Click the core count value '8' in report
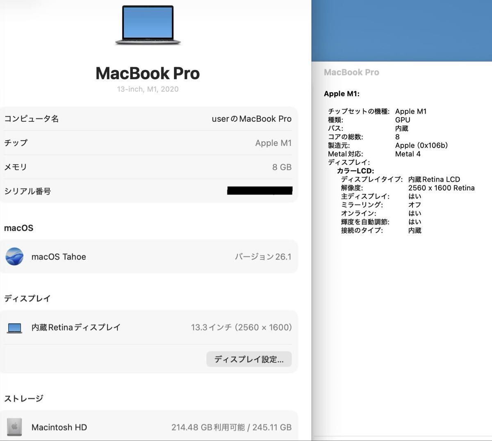Viewport: 492px width, 441px height. click(x=397, y=137)
